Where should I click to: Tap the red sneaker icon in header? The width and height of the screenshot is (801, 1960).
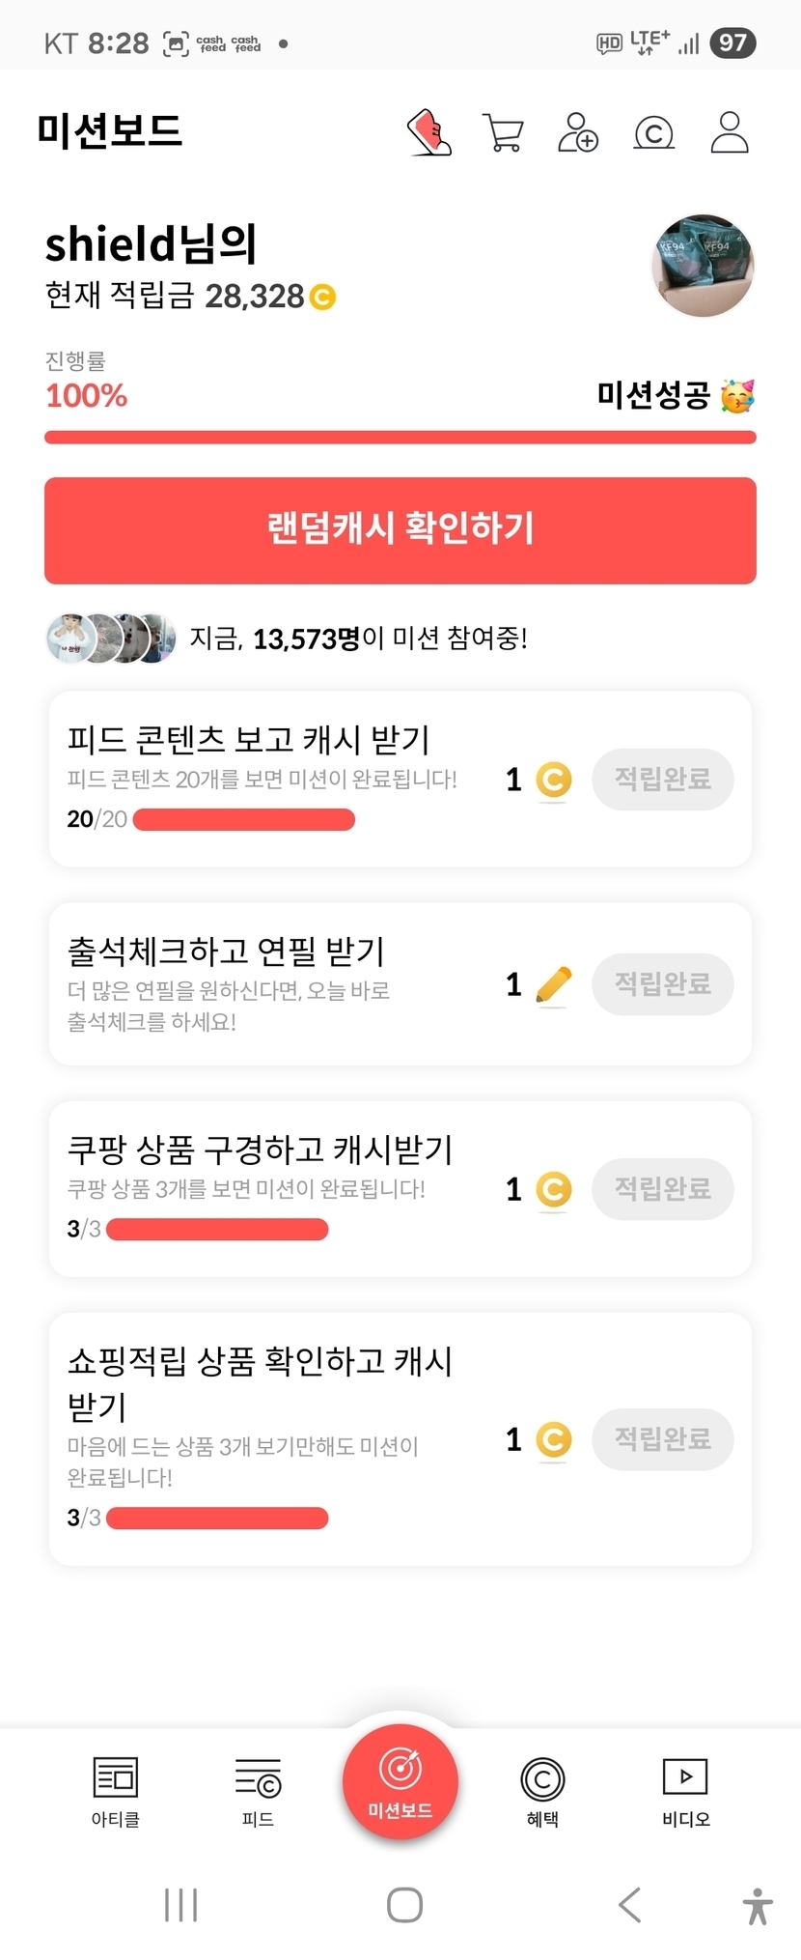pos(429,132)
